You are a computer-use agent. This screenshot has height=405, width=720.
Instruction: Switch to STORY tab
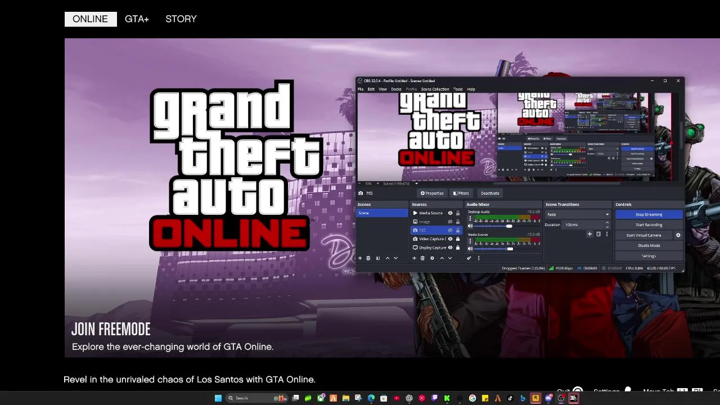(181, 19)
